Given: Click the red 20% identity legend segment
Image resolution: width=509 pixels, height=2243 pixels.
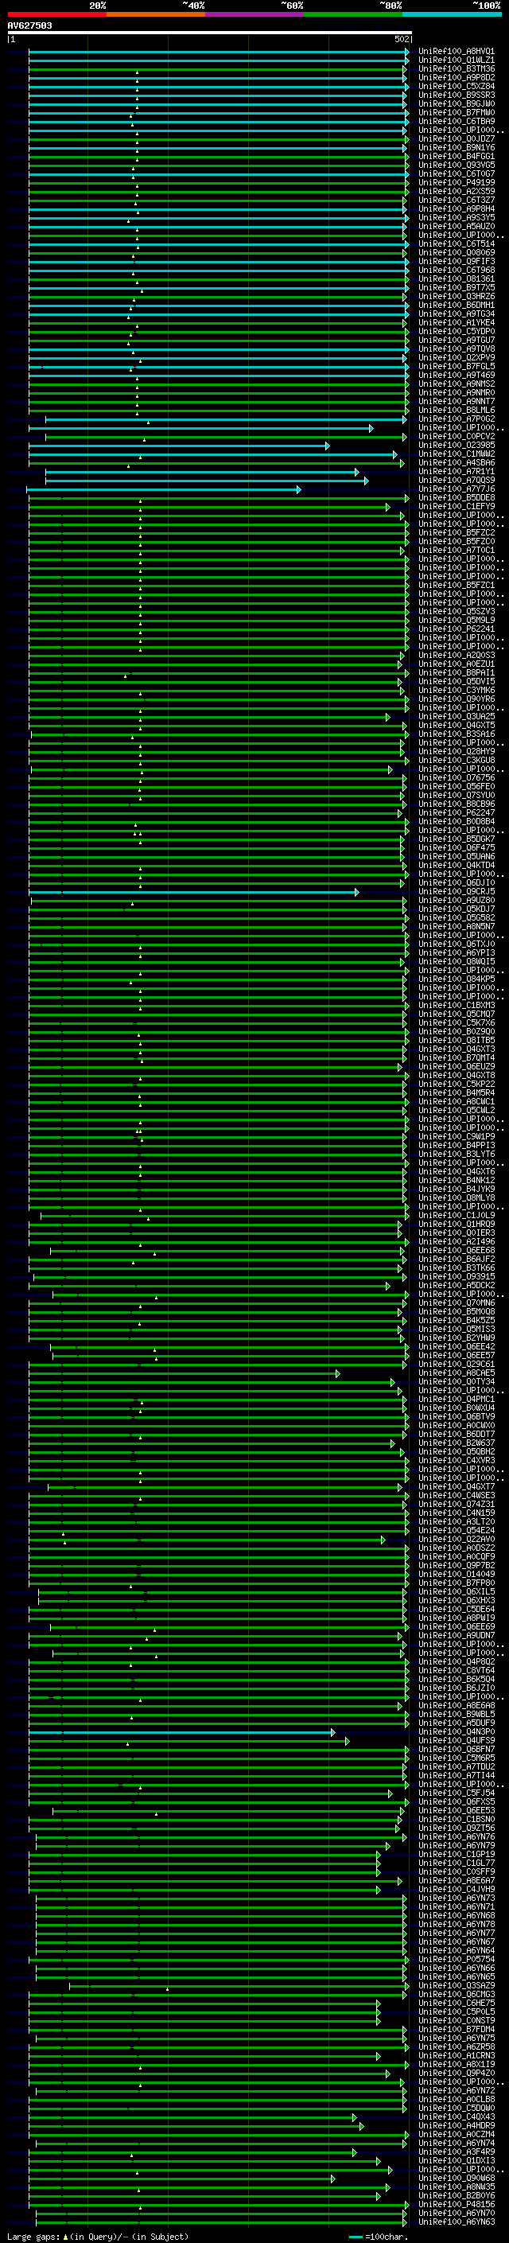Looking at the screenshot, I should pyautogui.click(x=56, y=14).
